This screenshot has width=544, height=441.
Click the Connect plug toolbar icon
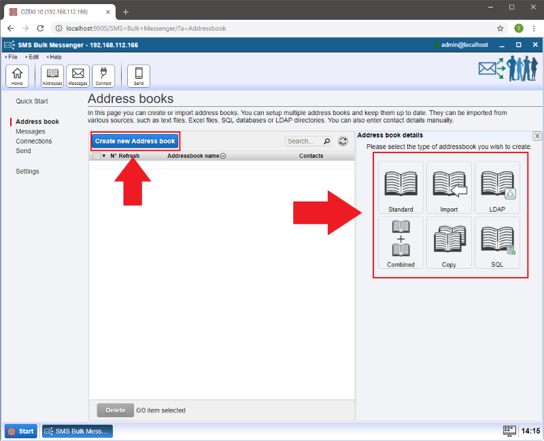[103, 76]
